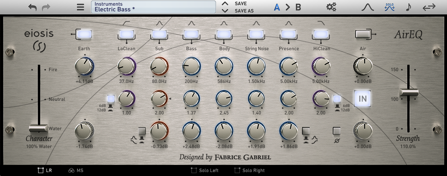
Task: Select the B comparison state
Action: 298,7
